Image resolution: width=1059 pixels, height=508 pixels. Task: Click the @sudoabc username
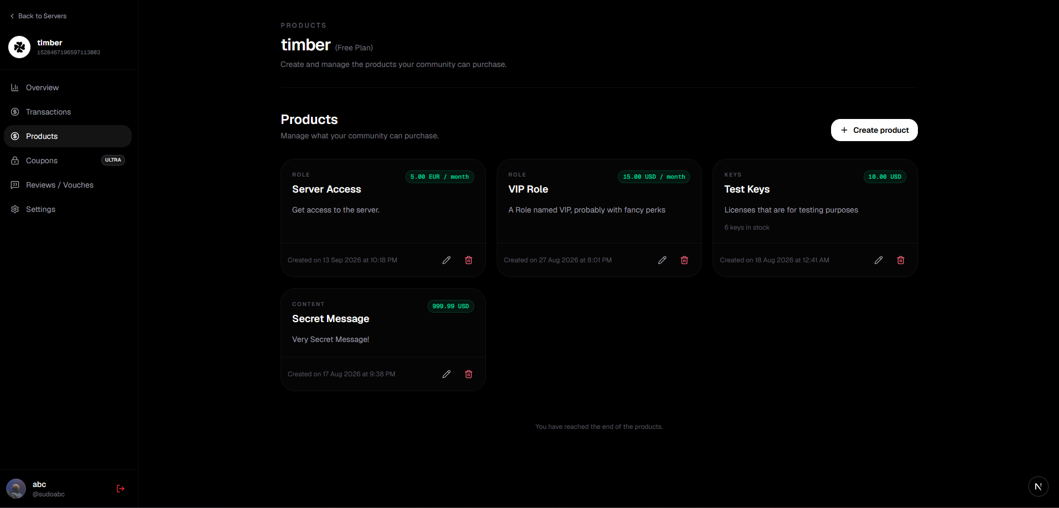tap(49, 494)
